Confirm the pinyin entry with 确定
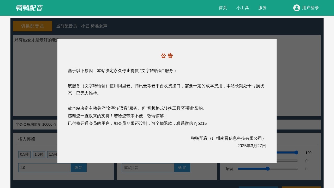Screen dimensions: 334x188 pos(182,168)
